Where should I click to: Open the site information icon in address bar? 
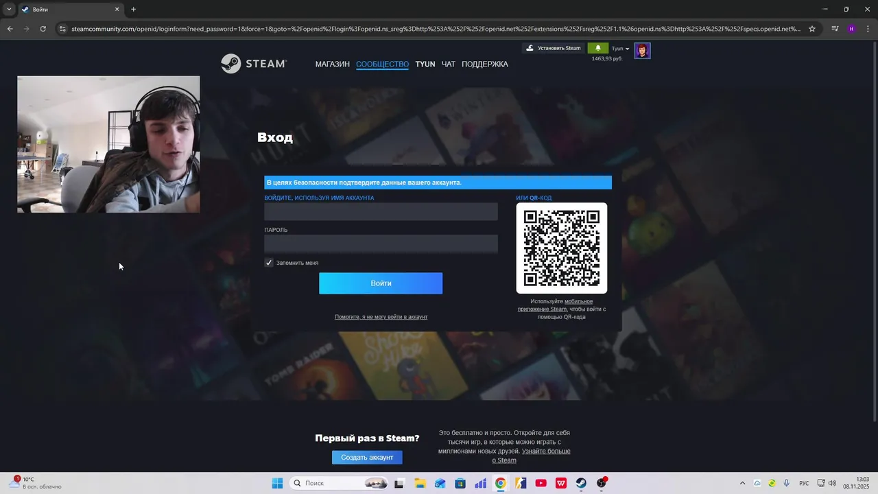click(62, 29)
